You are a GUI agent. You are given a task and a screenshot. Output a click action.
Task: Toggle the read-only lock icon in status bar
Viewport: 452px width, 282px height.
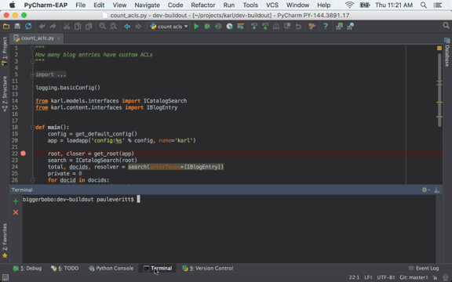point(435,277)
